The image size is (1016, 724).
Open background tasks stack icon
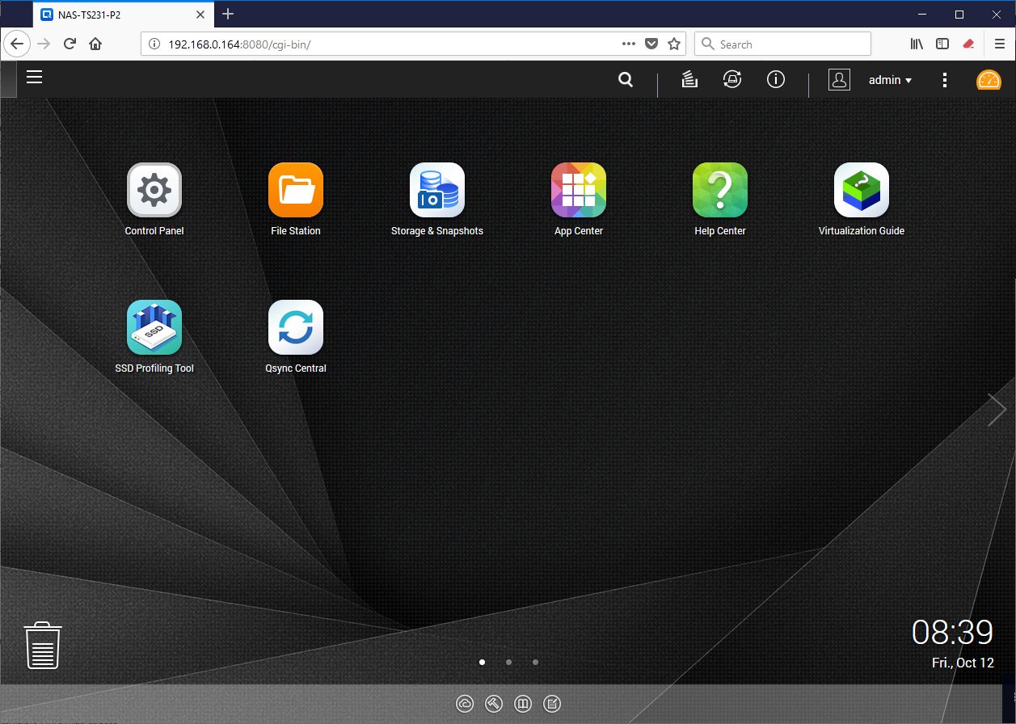click(689, 80)
